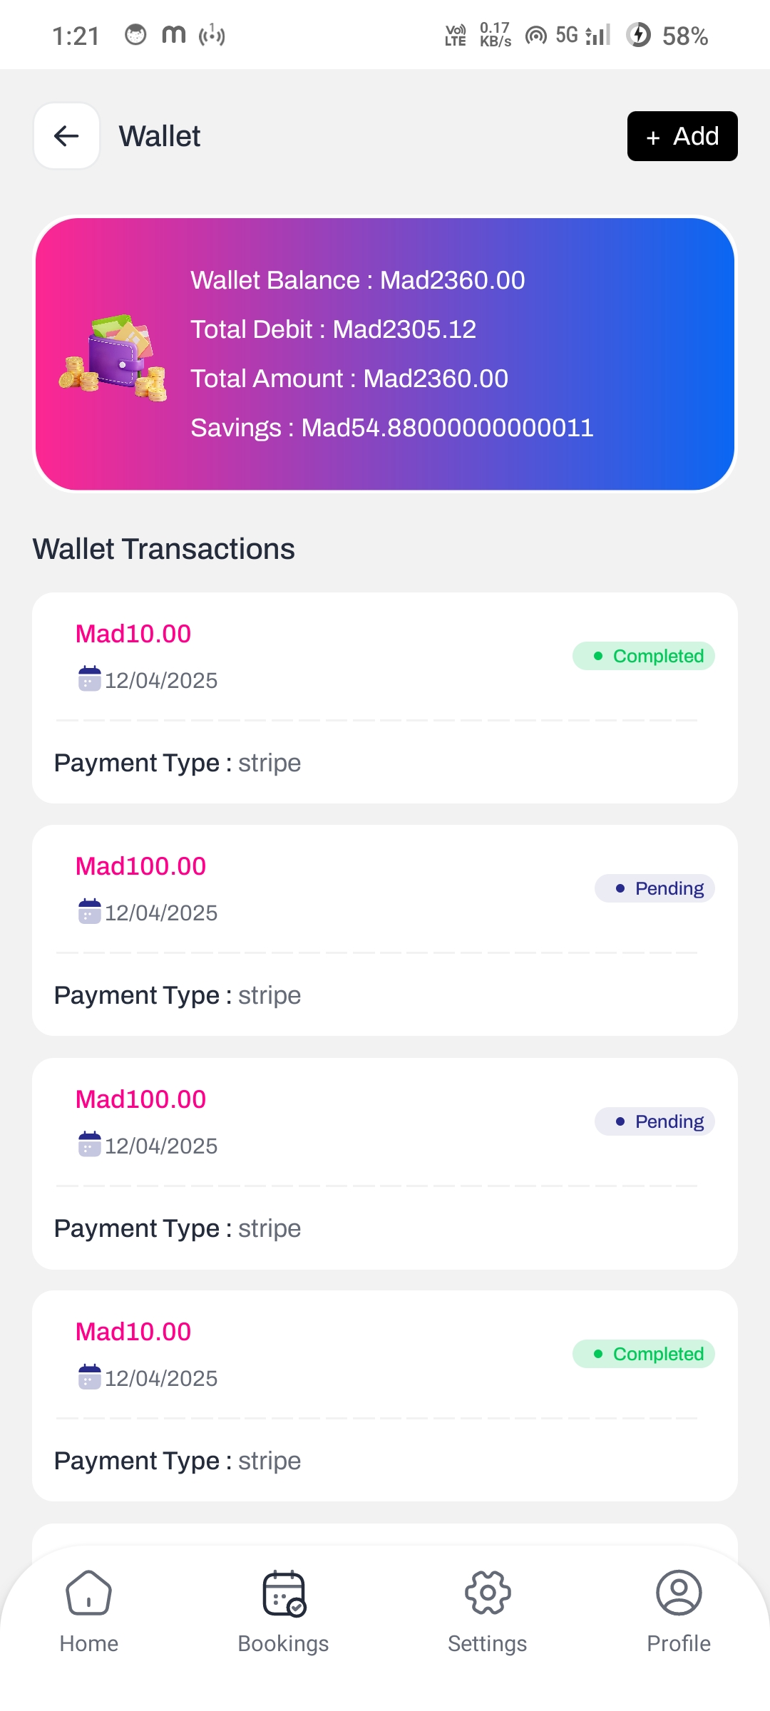The height and width of the screenshot is (1711, 770).
Task: Tap calendar icon on first transaction date
Action: tap(89, 679)
